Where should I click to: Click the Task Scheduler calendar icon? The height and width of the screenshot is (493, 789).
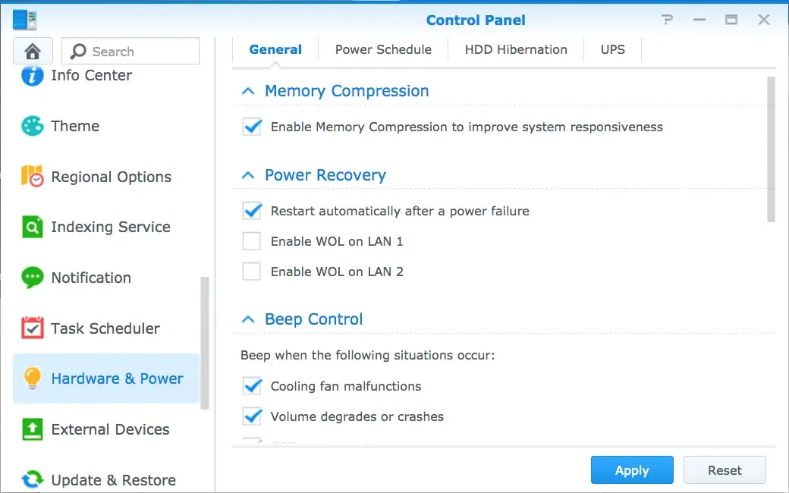(32, 328)
